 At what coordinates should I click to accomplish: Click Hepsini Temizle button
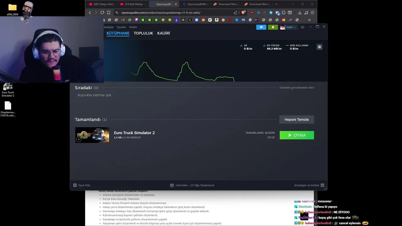pyautogui.click(x=296, y=119)
